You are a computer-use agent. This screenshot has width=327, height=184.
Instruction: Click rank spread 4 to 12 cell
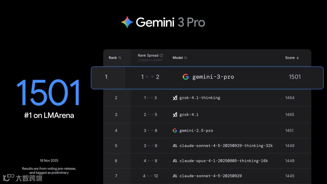click(150, 176)
